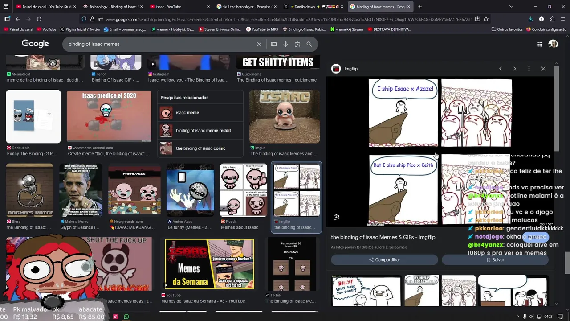Image resolution: width=570 pixels, height=321 pixels.
Task: Clear the Google search box text
Action: tap(259, 44)
